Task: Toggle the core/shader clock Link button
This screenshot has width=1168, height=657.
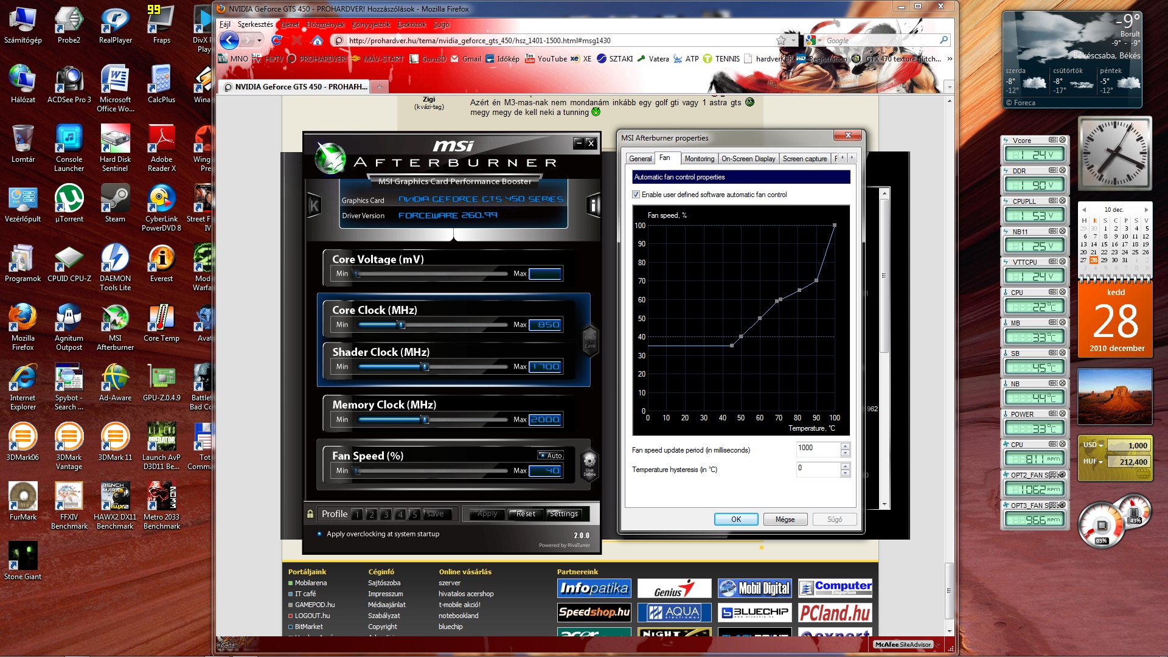Action: click(590, 340)
